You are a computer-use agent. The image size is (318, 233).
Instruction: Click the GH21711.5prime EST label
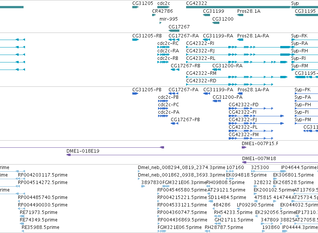234,220
